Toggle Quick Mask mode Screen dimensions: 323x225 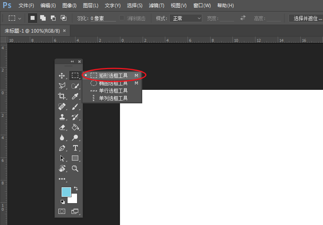point(62,211)
